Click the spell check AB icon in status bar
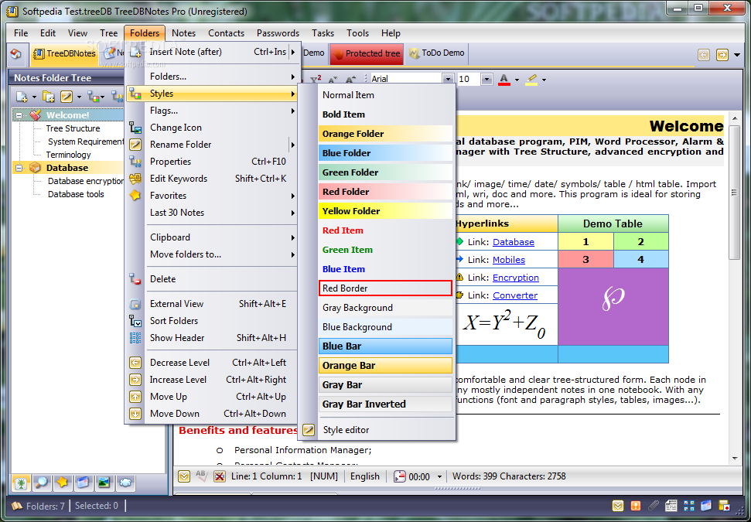This screenshot has width=751, height=522. (x=200, y=476)
